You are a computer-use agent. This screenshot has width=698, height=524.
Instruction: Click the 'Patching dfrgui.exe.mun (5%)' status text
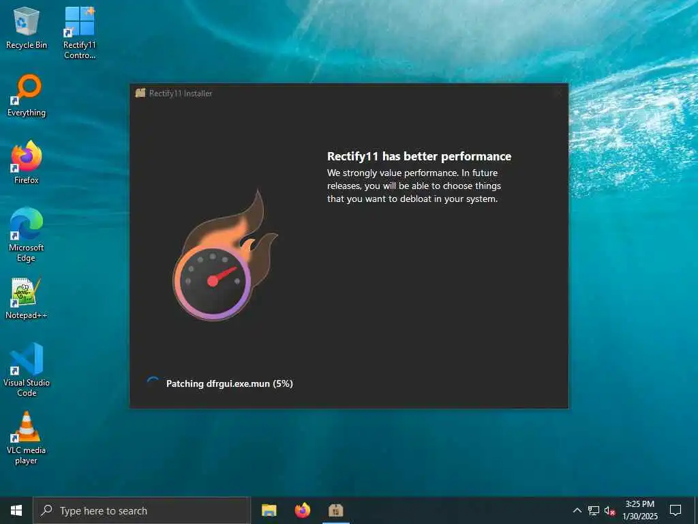[229, 383]
